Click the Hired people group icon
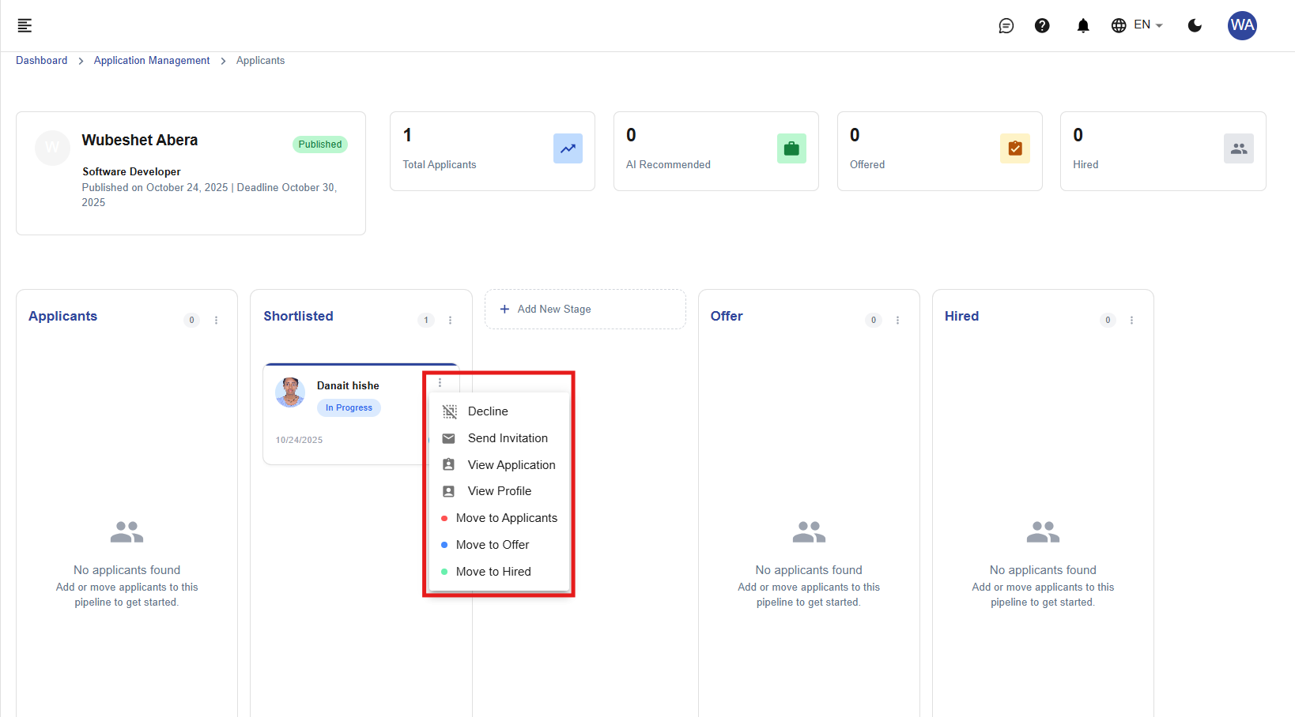The width and height of the screenshot is (1295, 717). (1238, 148)
